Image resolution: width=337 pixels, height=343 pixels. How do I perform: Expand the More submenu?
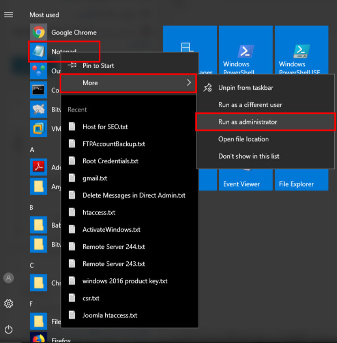pos(128,83)
